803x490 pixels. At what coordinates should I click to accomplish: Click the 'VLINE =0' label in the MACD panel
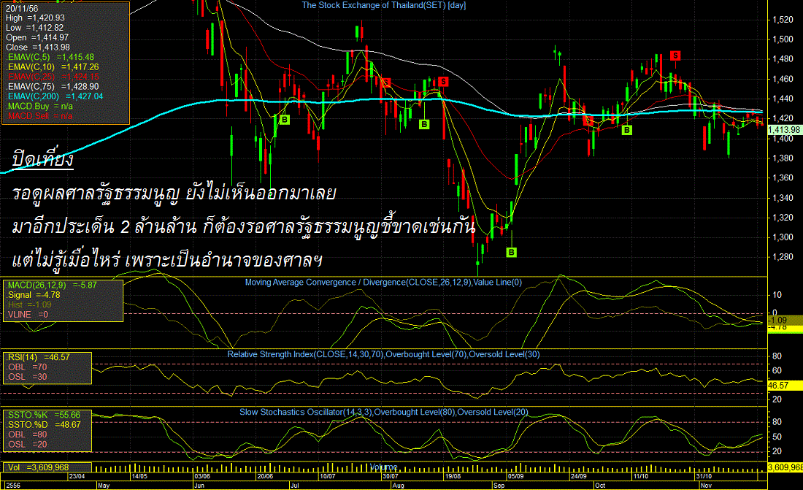pos(28,314)
